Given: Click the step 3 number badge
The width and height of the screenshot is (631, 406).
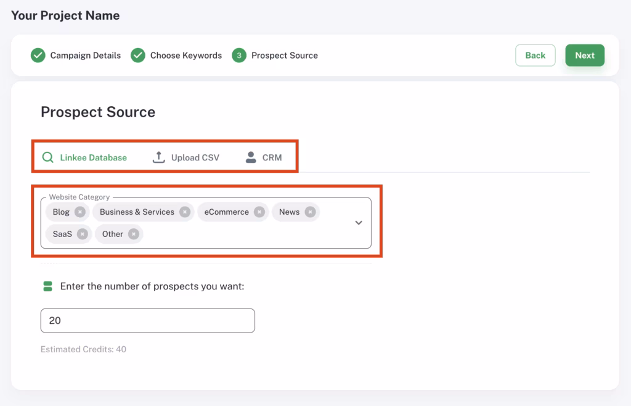Looking at the screenshot, I should (x=239, y=55).
